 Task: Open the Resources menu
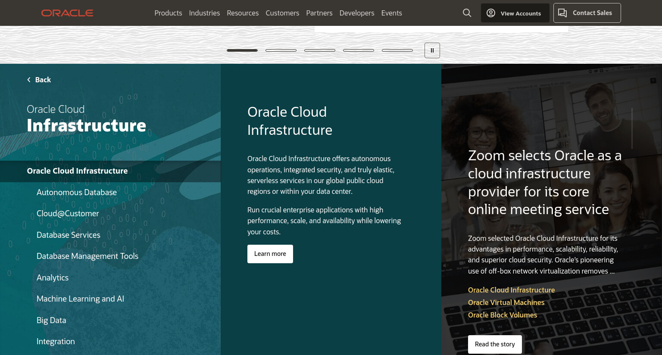[243, 13]
